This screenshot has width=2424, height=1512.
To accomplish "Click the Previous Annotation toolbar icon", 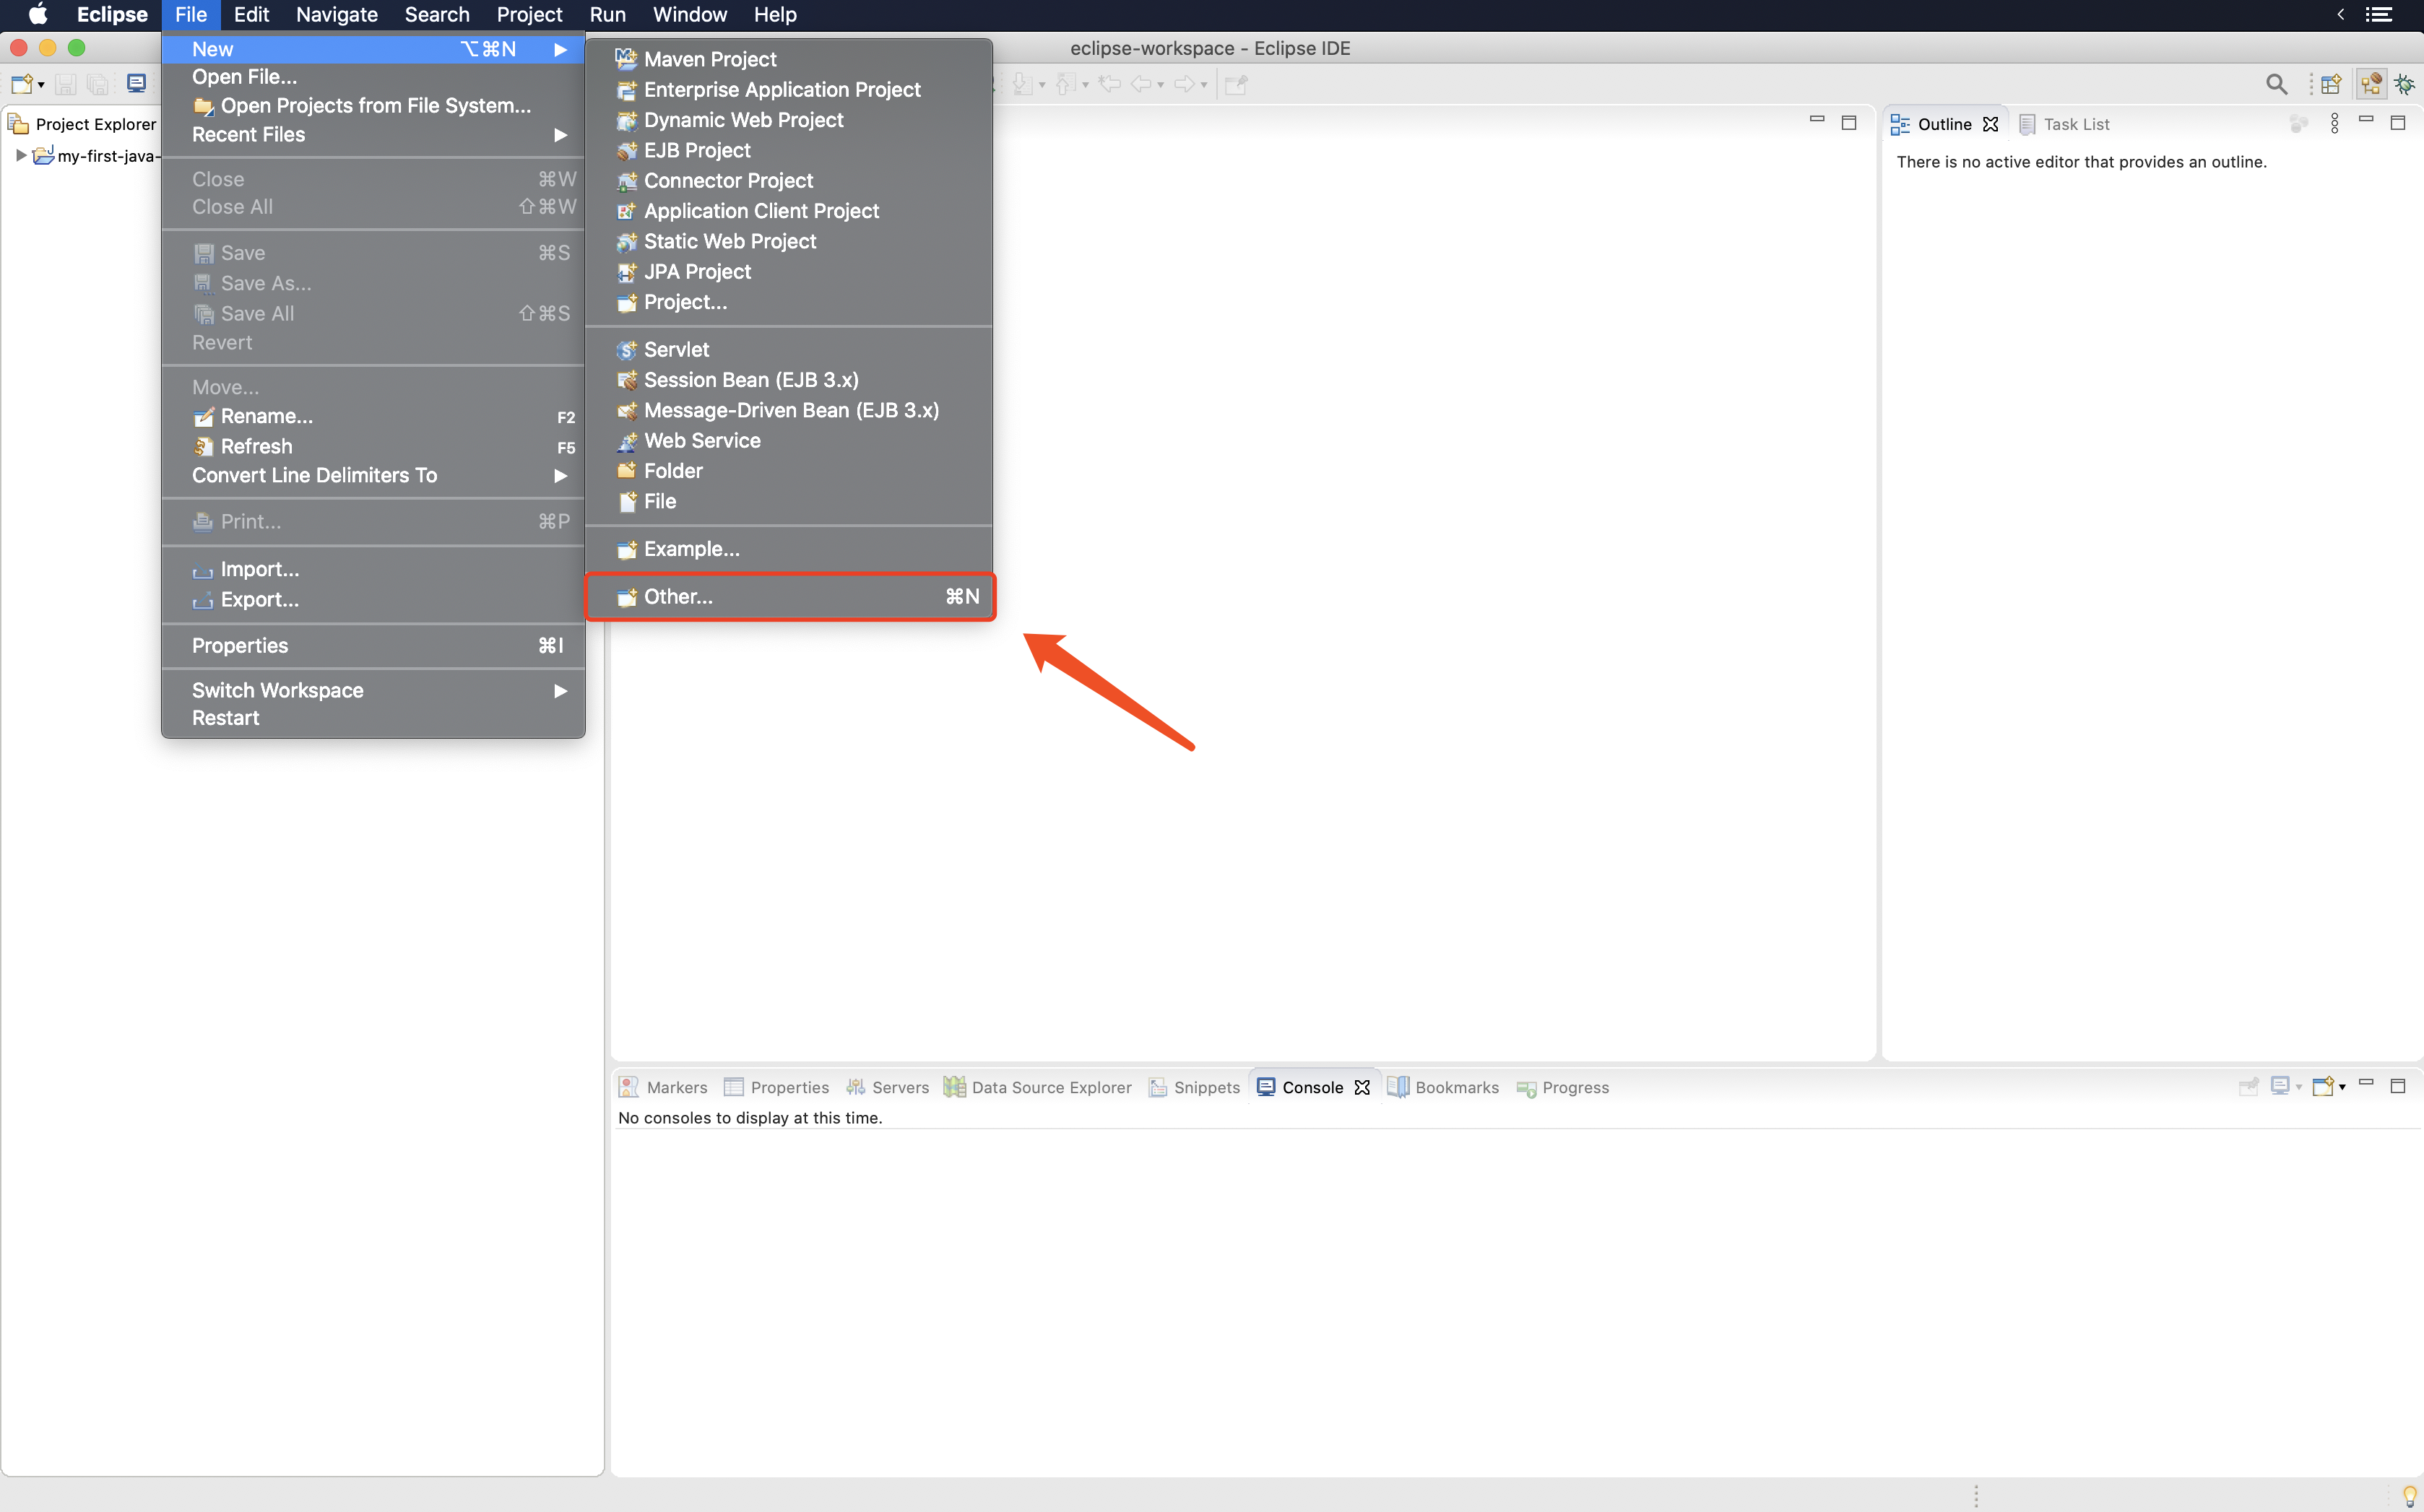I will (1066, 85).
